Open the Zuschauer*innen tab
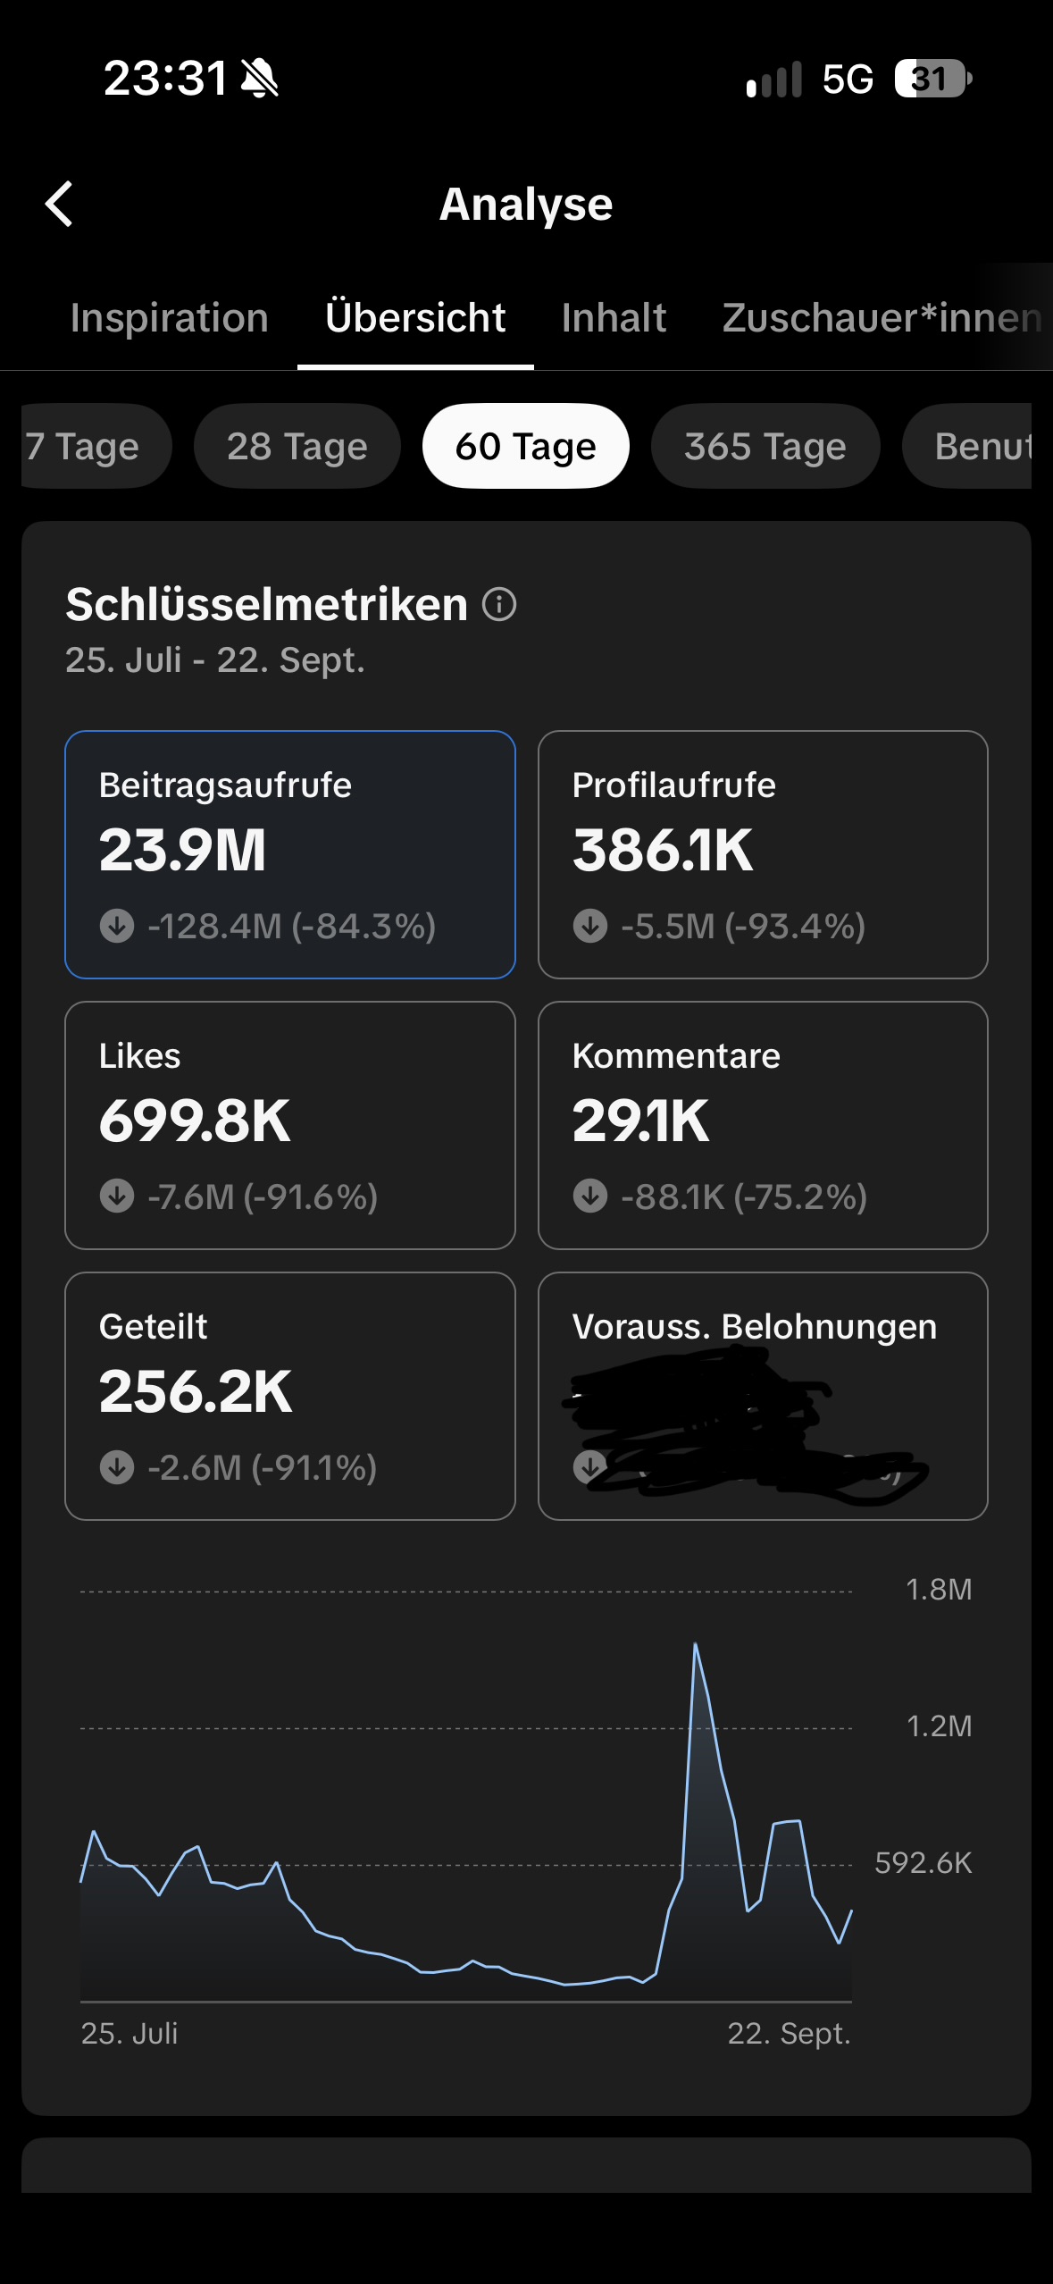 click(x=882, y=318)
